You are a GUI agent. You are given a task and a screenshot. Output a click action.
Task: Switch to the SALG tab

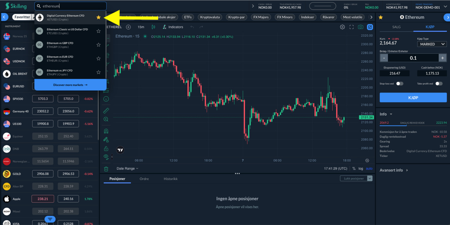(x=396, y=27)
